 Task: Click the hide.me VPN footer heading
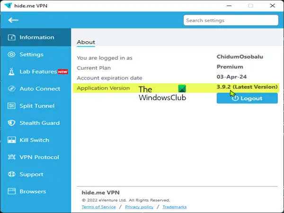pos(100,193)
